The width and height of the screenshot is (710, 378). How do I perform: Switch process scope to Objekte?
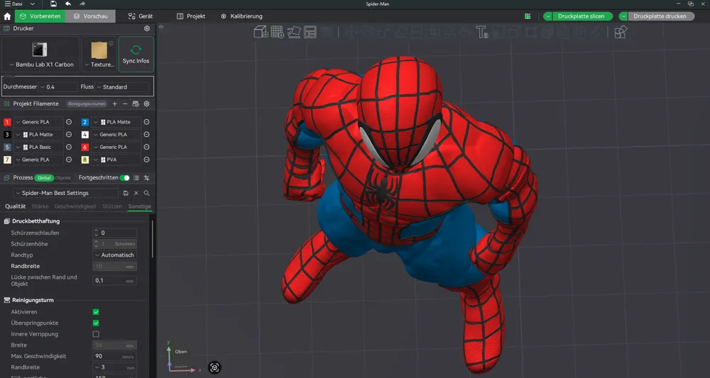pos(63,178)
